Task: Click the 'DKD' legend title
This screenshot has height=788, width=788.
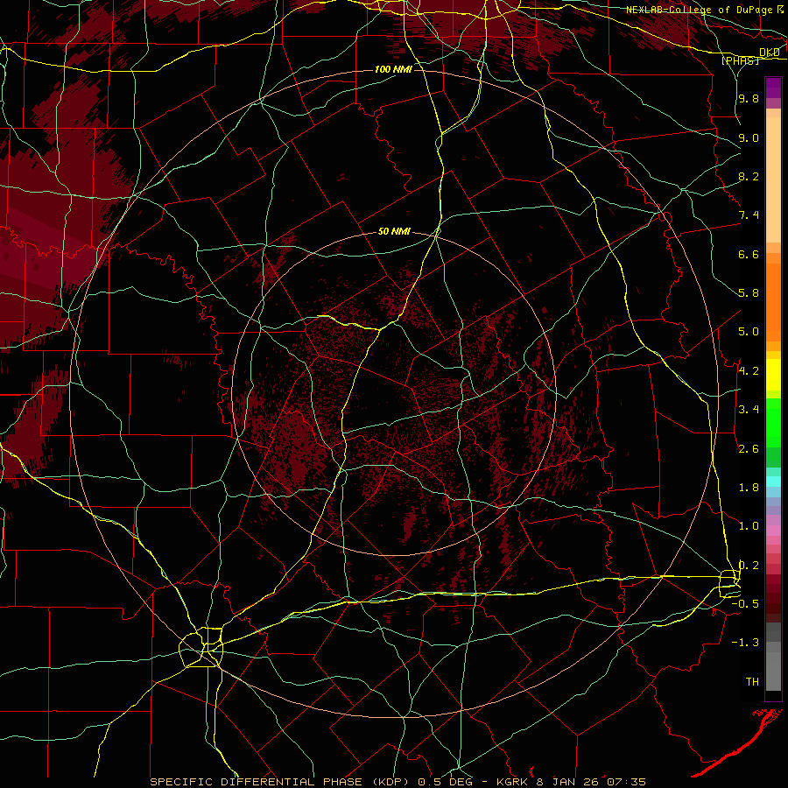Action: point(769,53)
